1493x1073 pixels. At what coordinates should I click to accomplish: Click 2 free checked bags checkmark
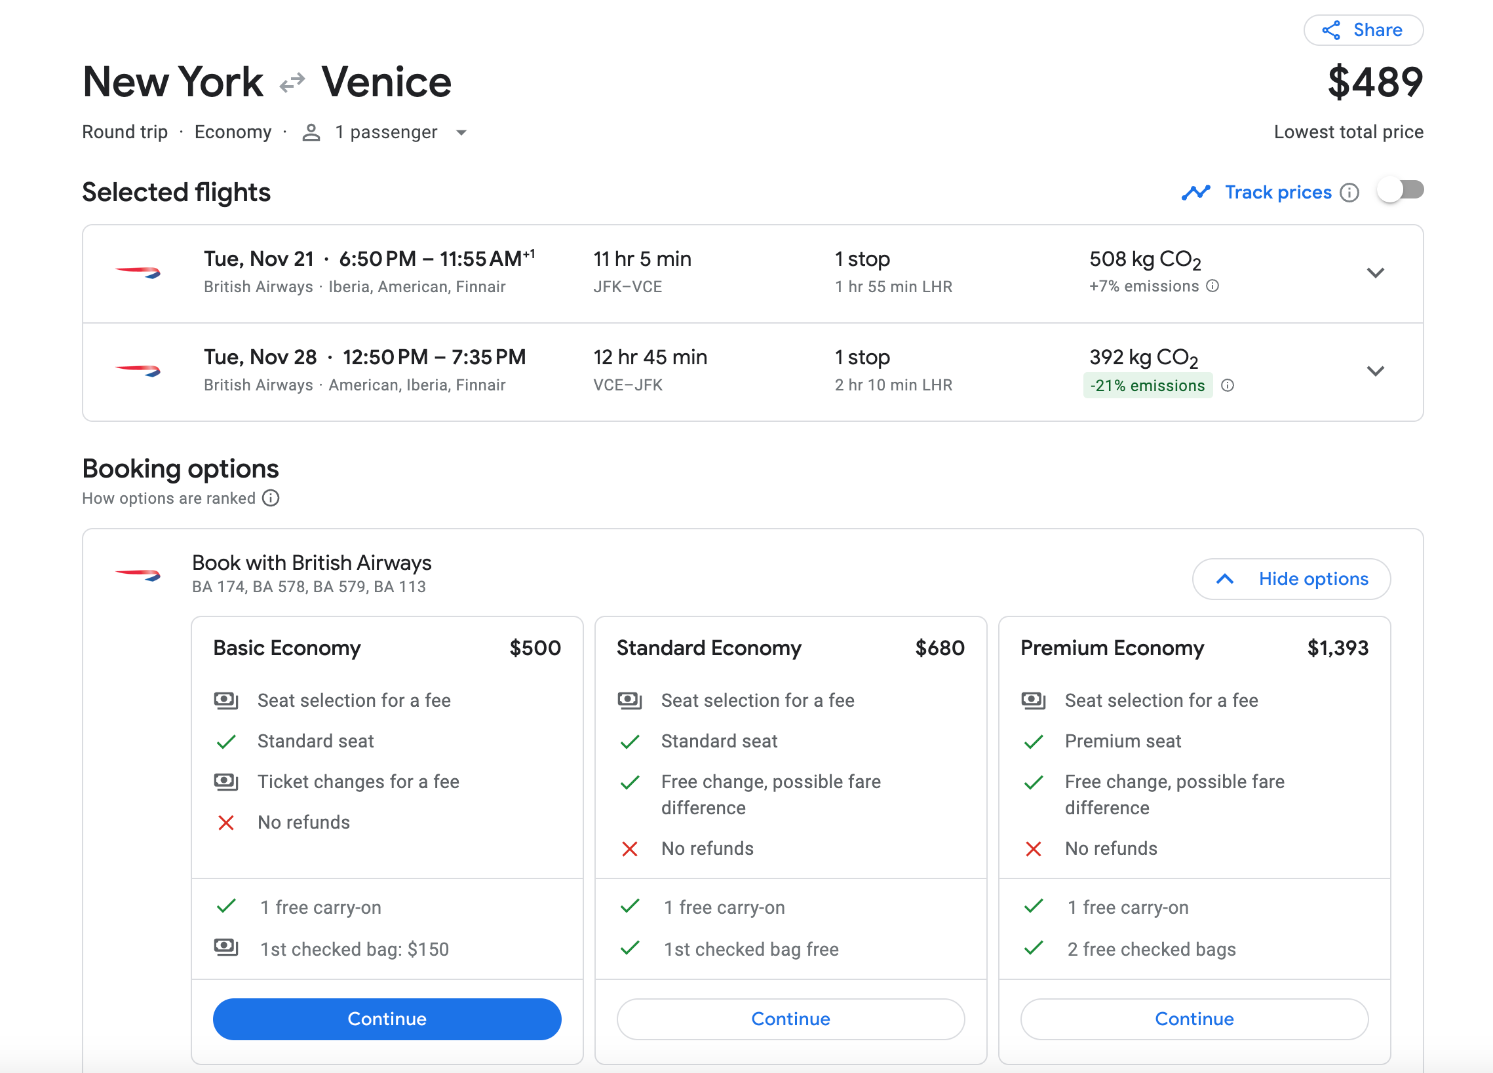coord(1033,948)
